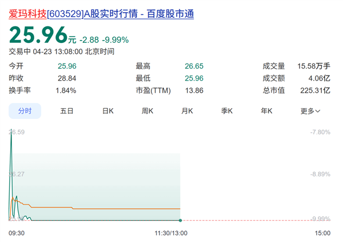343x242 pixels.
Task: Select the 季K tab
Action: [227, 111]
